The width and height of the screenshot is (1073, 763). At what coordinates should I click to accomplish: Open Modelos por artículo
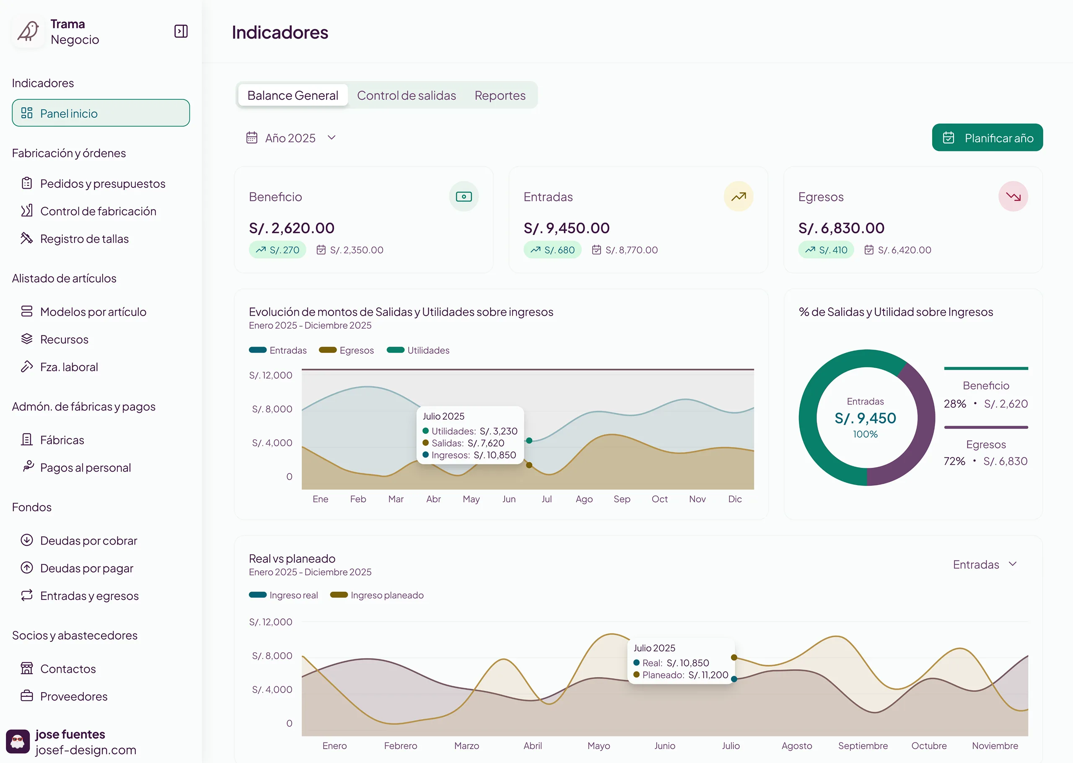coord(83,312)
